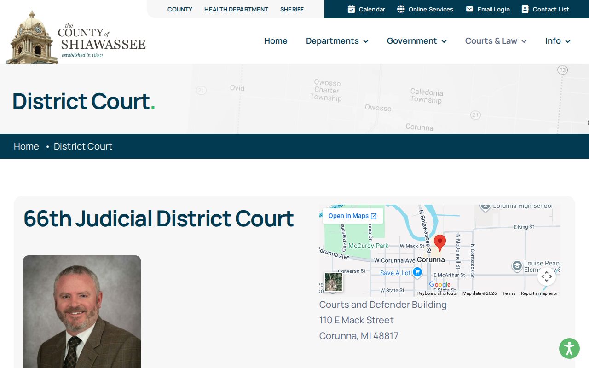Open the COUNTY top tab
The width and height of the screenshot is (589, 368).
click(x=180, y=9)
